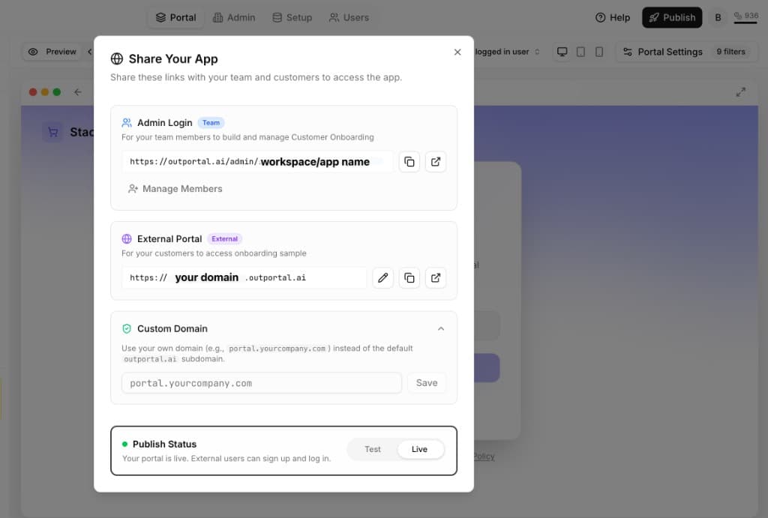The height and width of the screenshot is (518, 768).
Task: Toggle the Preview eye button
Action: click(x=51, y=51)
